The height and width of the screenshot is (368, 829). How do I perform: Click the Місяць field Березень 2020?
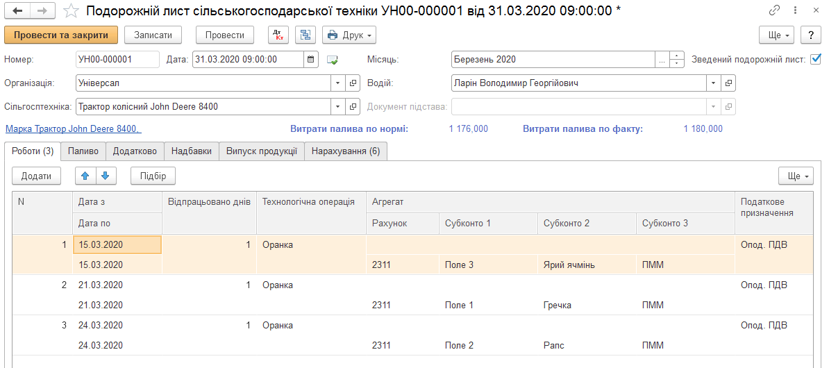(x=553, y=60)
